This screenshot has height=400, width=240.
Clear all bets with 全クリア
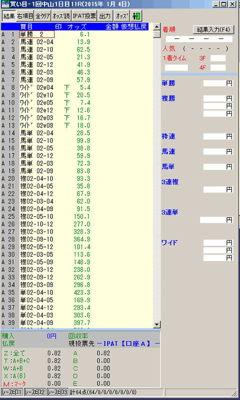[x=43, y=16]
